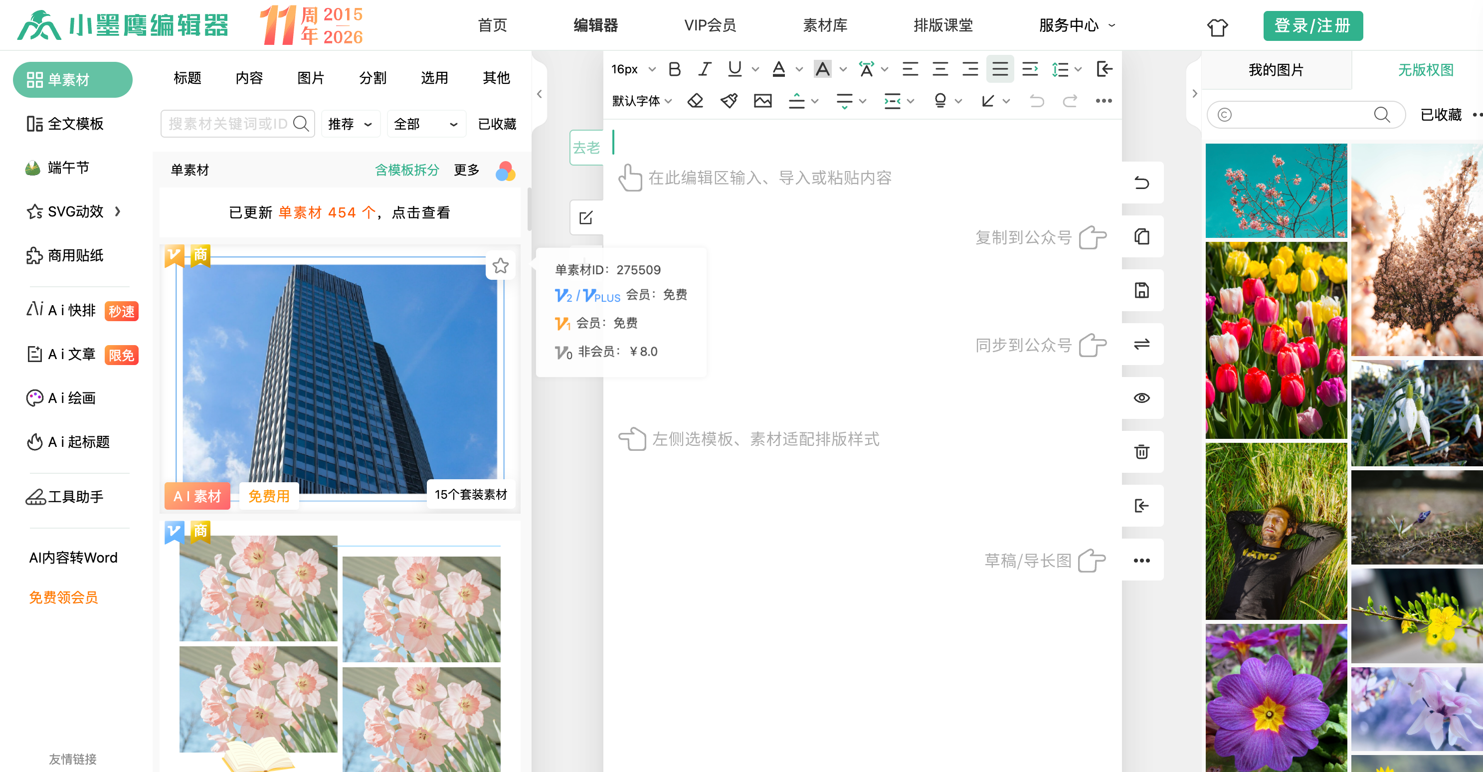The image size is (1483, 772).
Task: Favorite the skyscraper material with star icon
Action: [x=500, y=265]
